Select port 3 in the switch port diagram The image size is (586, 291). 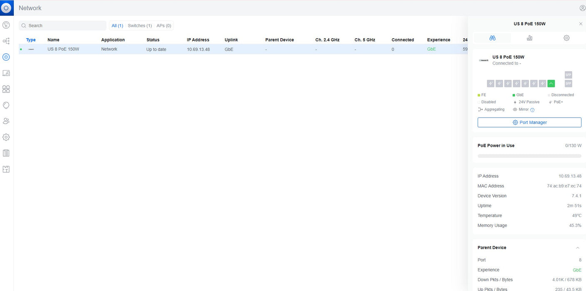pyautogui.click(x=508, y=84)
